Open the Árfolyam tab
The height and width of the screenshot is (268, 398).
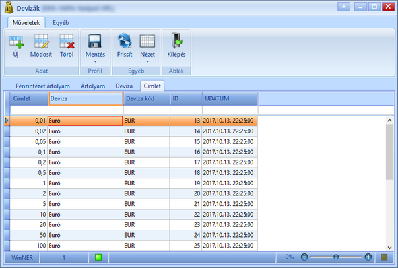click(92, 86)
